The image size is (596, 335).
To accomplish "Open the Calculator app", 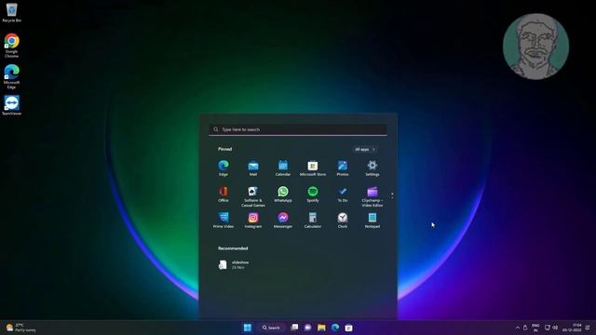I will (313, 221).
